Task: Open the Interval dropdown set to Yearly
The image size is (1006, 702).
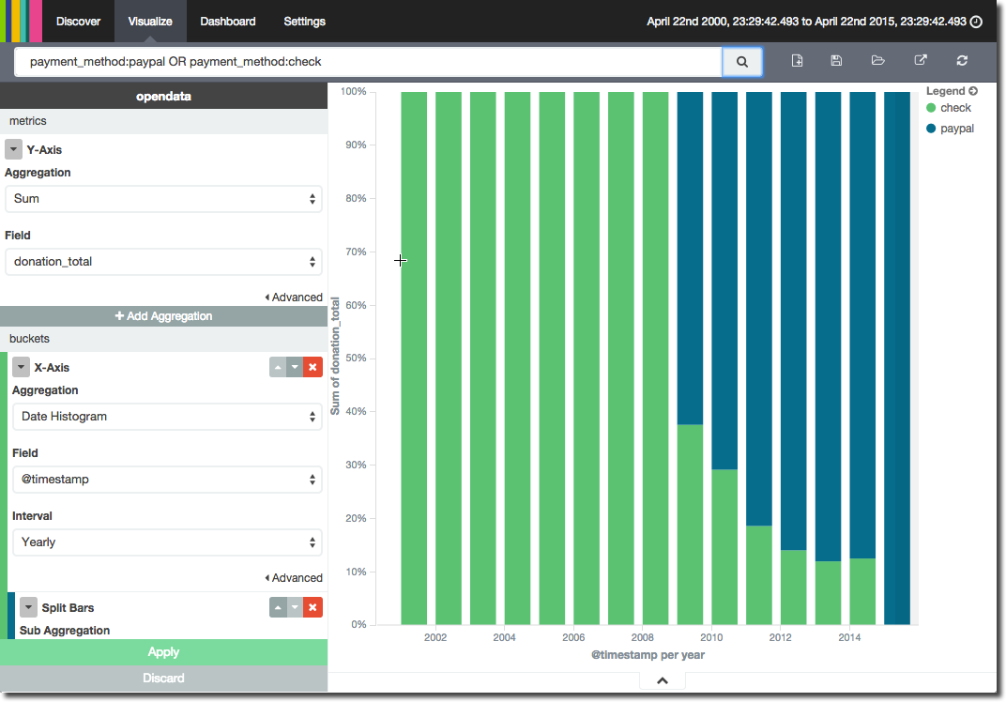Action: point(167,542)
